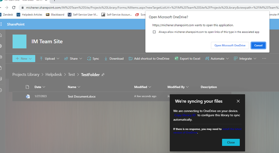The image size is (279, 153).
Task: Open the Self-Service User M... bookmark
Action: pos(83,15)
